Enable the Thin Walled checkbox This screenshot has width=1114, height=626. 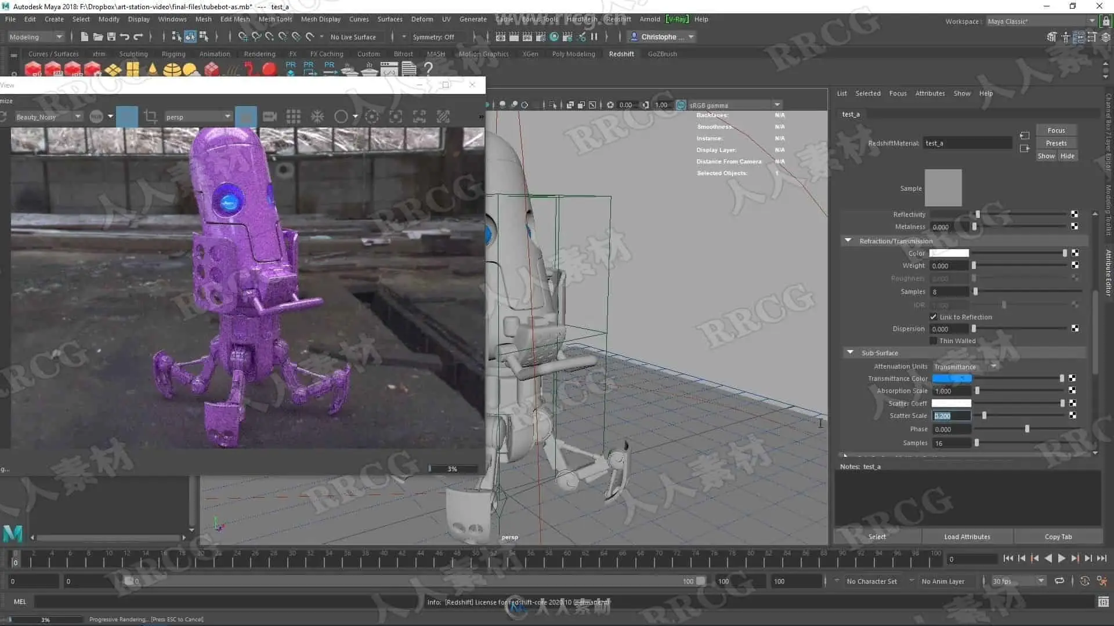coord(933,341)
